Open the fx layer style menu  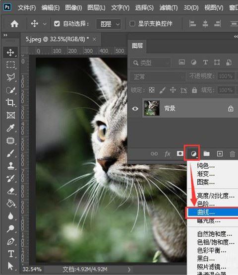[168, 154]
